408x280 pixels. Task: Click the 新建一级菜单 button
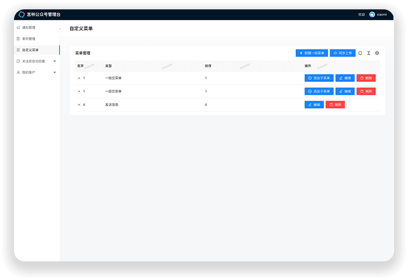click(312, 53)
